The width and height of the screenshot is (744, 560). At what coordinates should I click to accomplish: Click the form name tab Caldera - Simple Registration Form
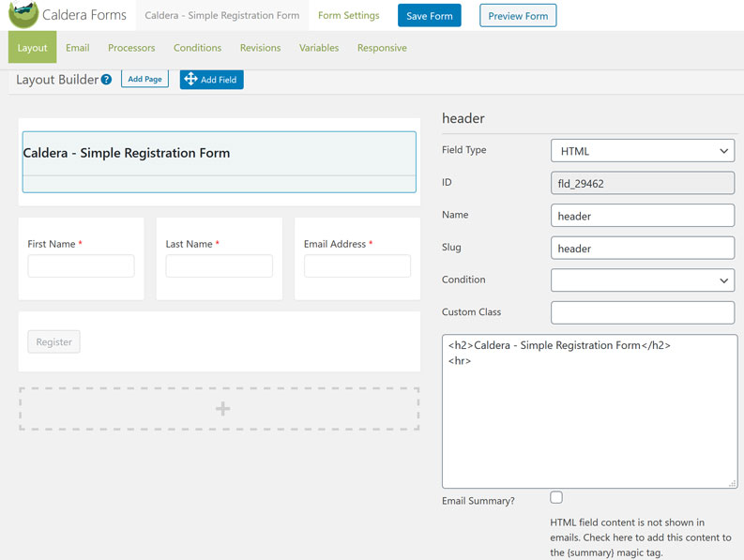[222, 15]
